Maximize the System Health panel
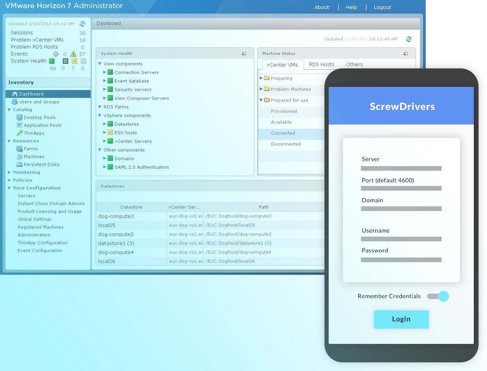 (244, 53)
